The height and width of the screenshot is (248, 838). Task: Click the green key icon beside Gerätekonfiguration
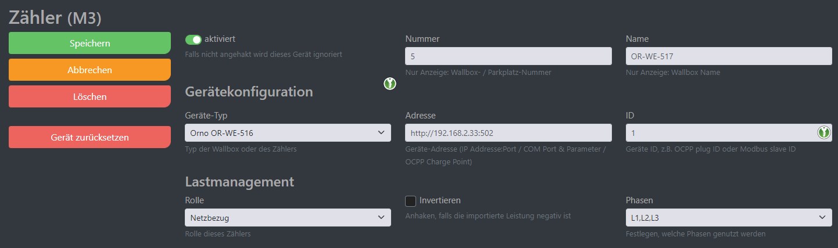[389, 84]
